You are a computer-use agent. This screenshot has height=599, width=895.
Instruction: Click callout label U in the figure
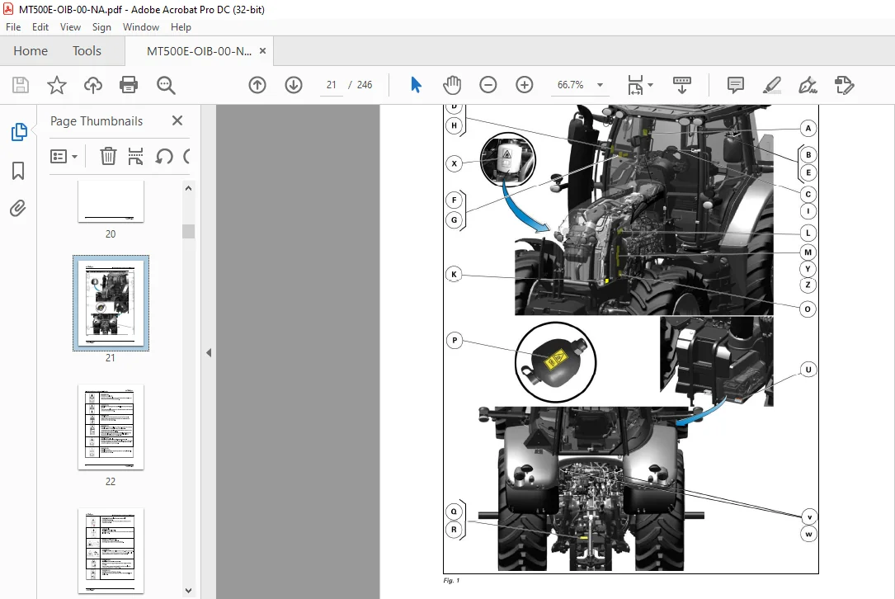[x=808, y=370]
